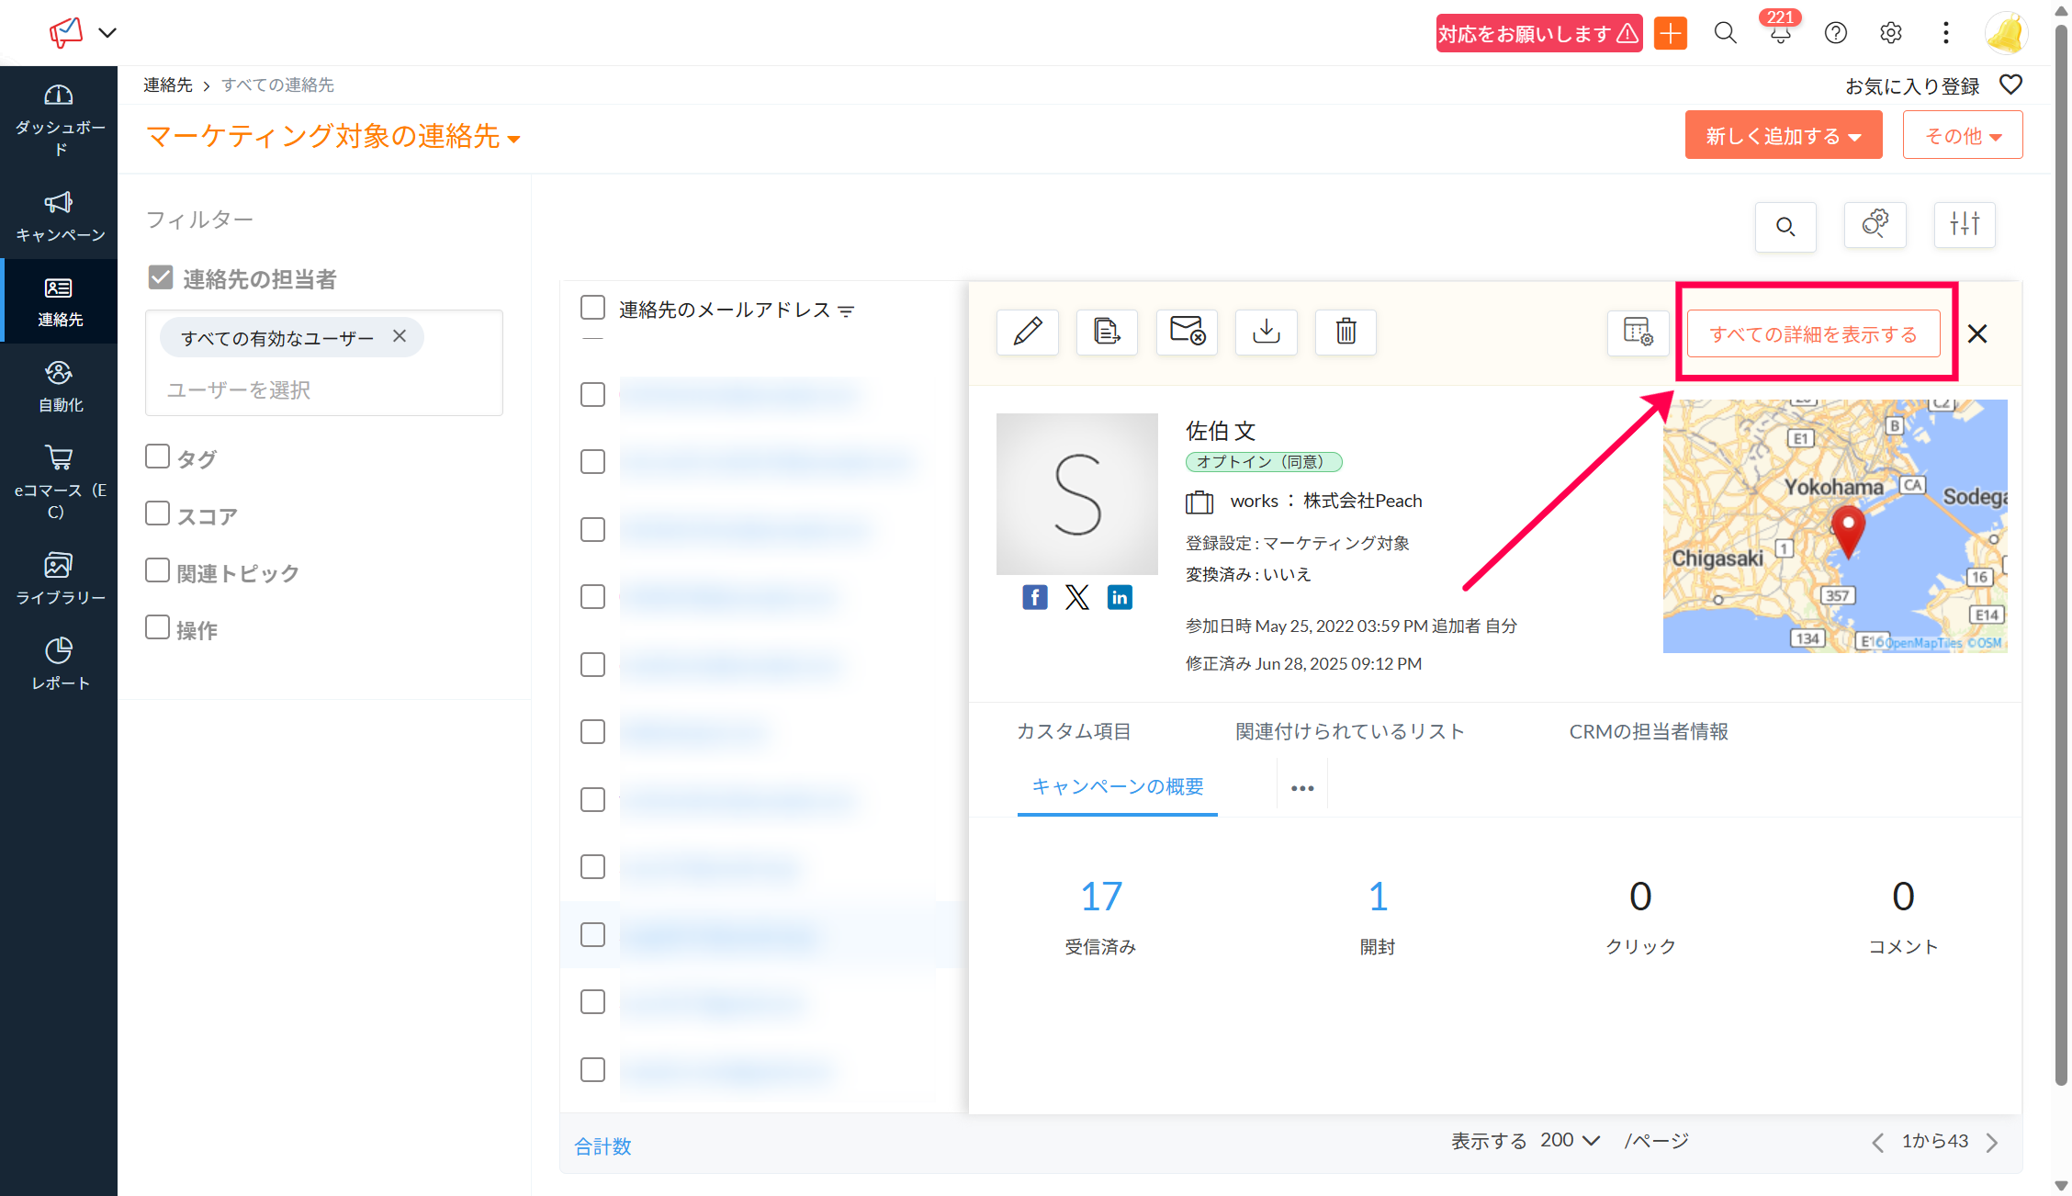Enable the タグ filter checkbox
The height and width of the screenshot is (1196, 2072).
158,457
